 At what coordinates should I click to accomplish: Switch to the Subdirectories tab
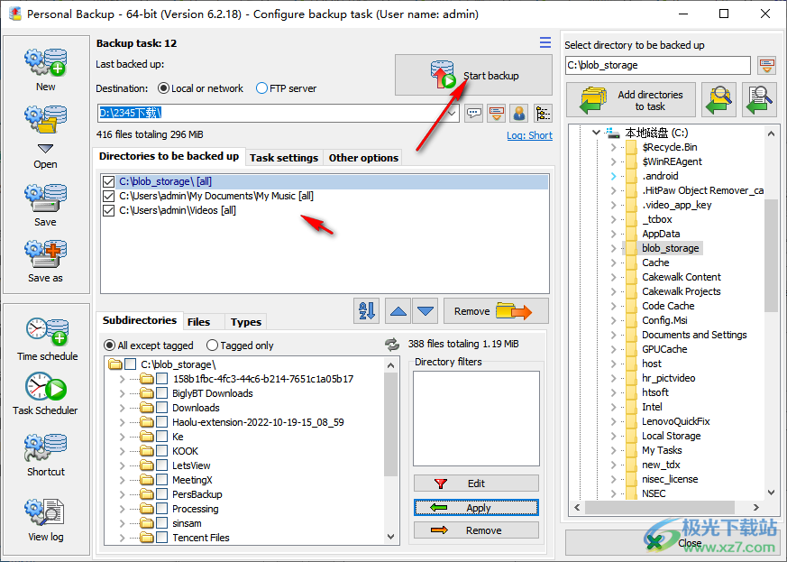(140, 320)
